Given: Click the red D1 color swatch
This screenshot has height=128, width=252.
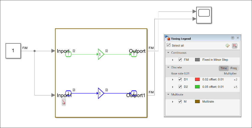Looking at the screenshot, I should (x=197, y=79).
